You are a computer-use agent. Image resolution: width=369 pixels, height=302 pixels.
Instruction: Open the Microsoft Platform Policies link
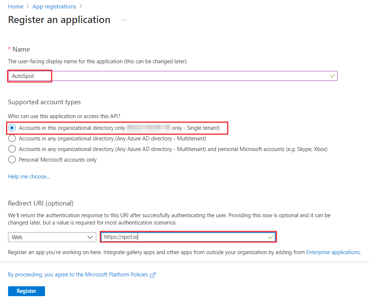pyautogui.click(x=78, y=275)
